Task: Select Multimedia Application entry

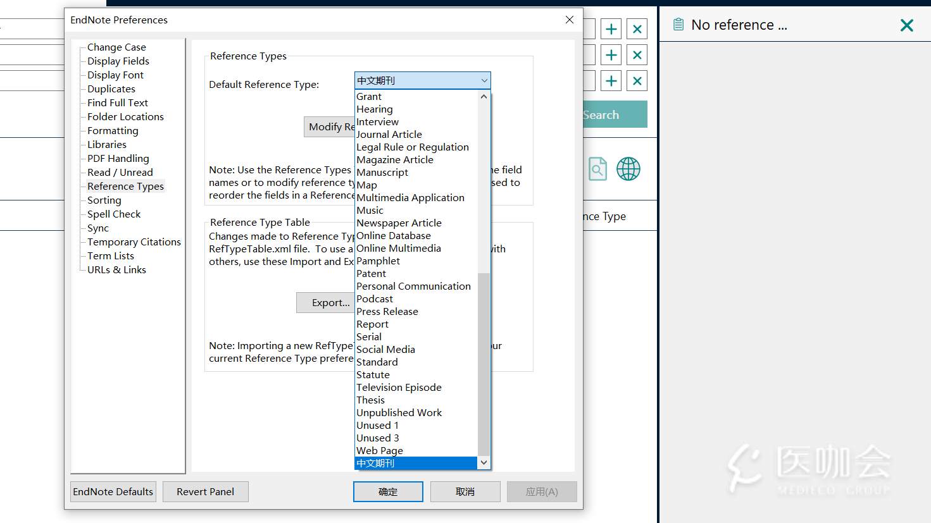Action: pos(416,198)
